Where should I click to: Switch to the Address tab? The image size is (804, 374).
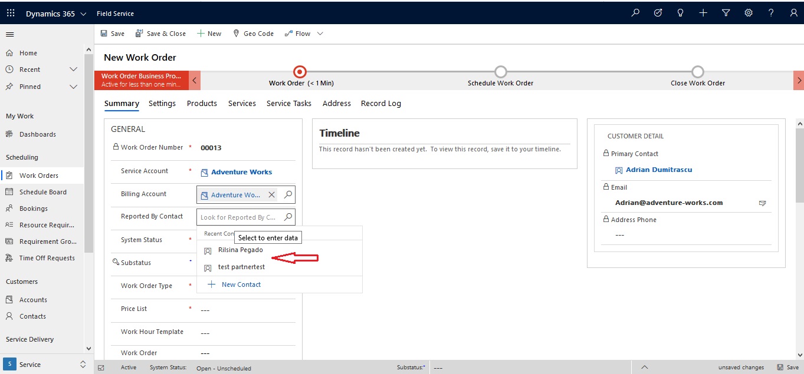point(337,104)
